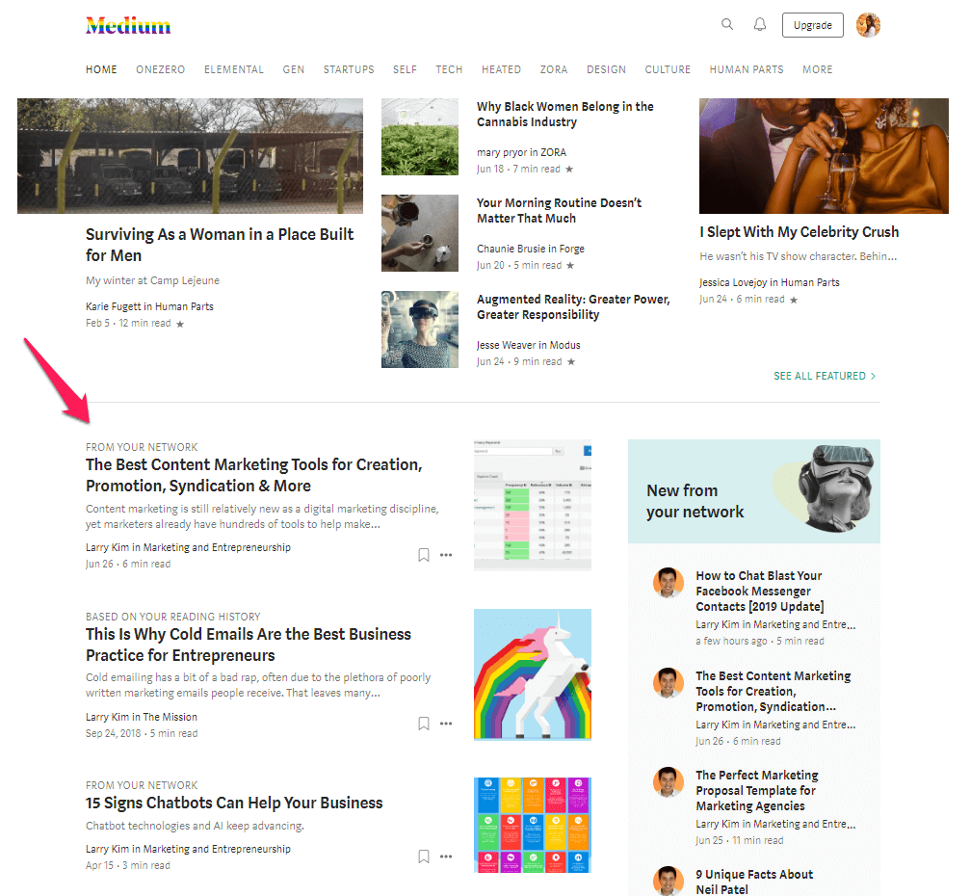Screen dimensions: 970x896
Task: Go to the ONEZERO topic
Action: [x=160, y=69]
